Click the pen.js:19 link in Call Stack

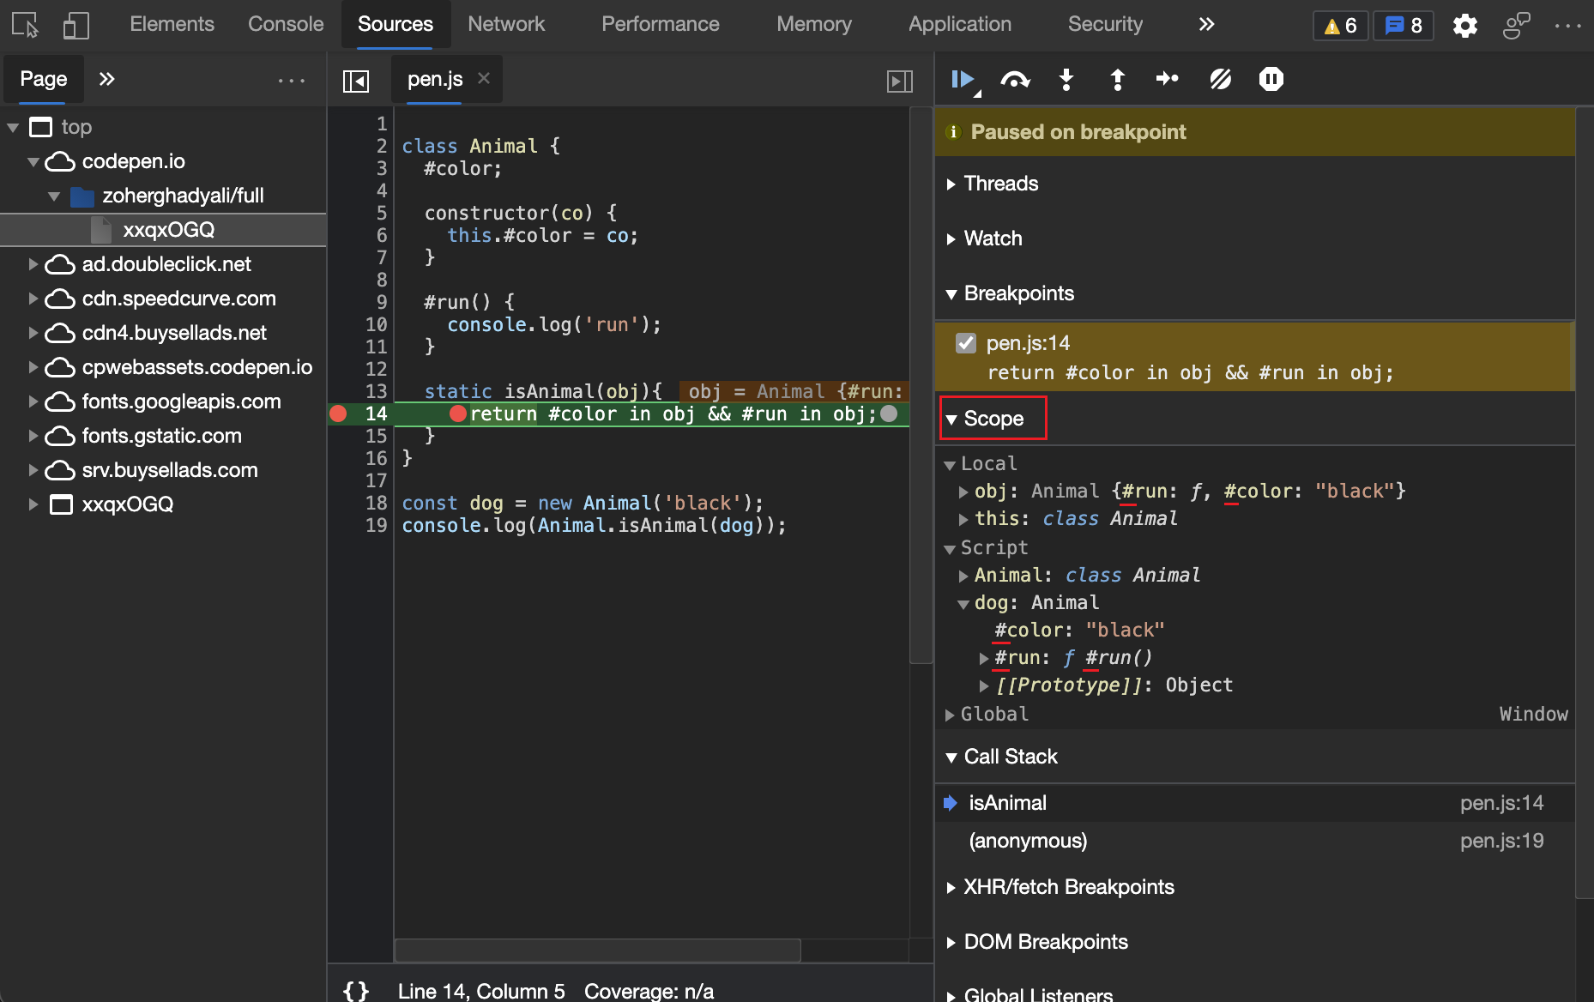tap(1501, 841)
